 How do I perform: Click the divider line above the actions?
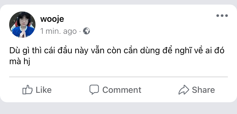pyautogui.click(x=118, y=77)
